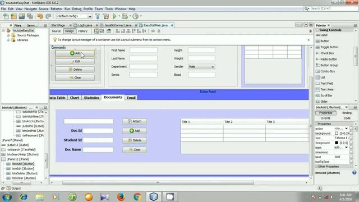This screenshot has height=202, width=359.
Task: Click the Debug Project toolbar icon
Action: (125, 16)
